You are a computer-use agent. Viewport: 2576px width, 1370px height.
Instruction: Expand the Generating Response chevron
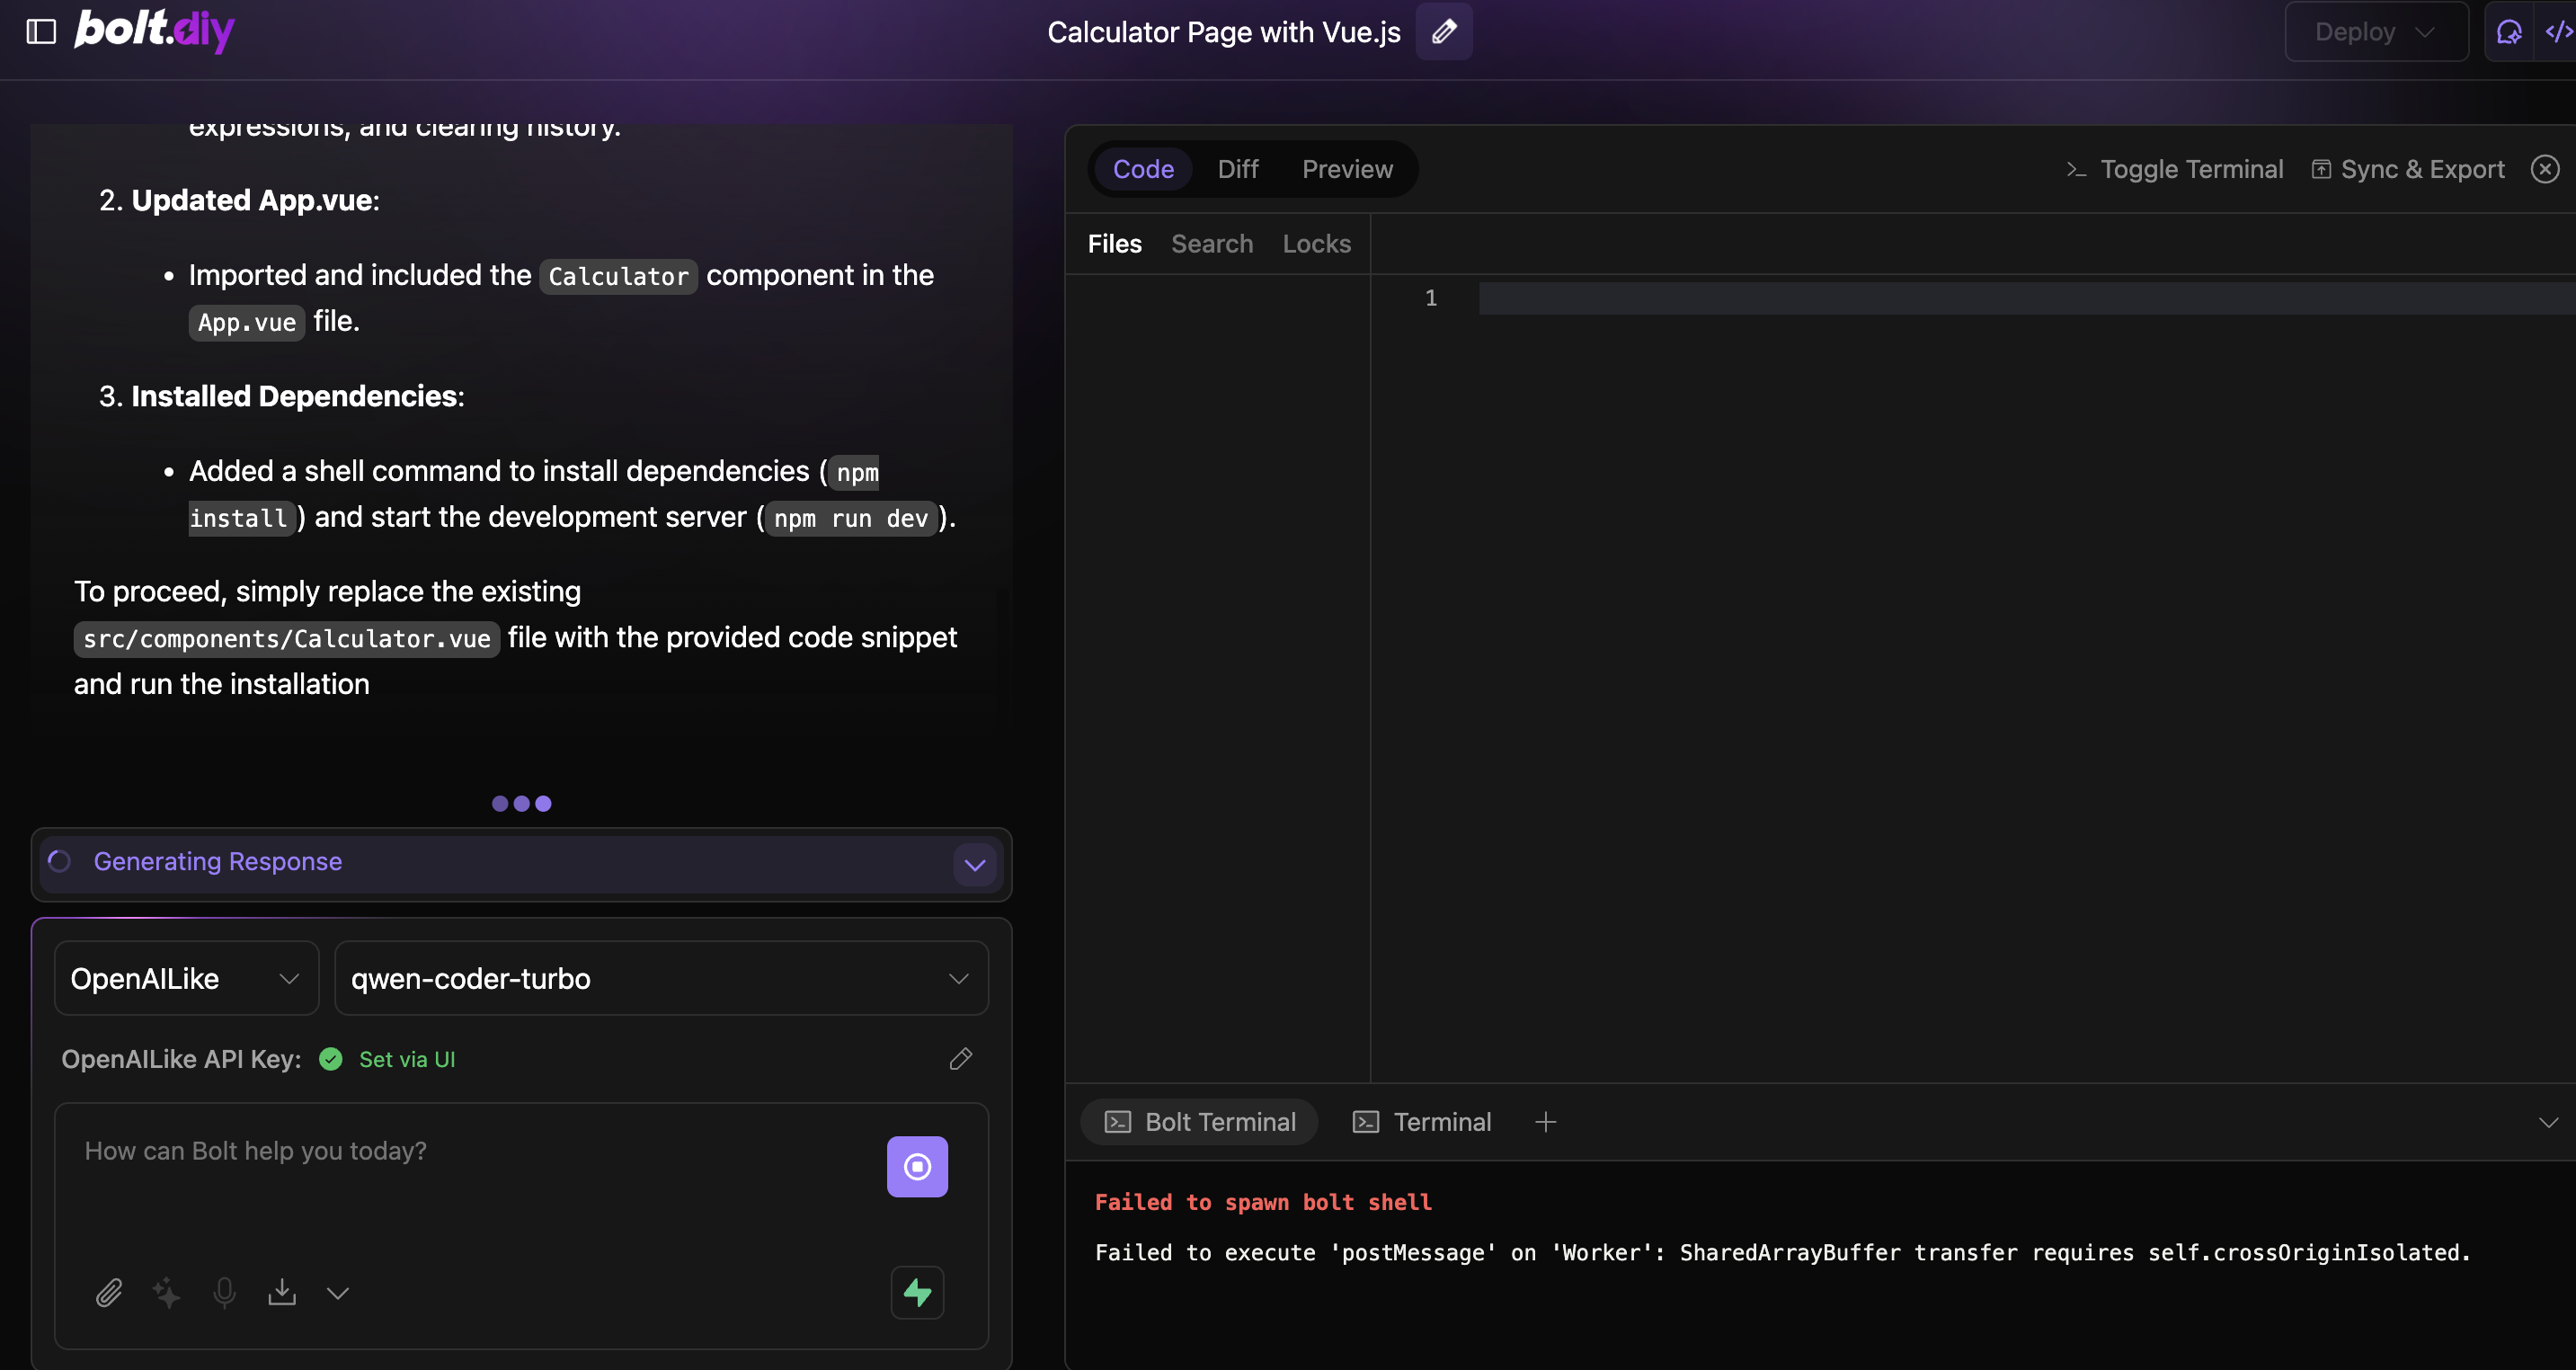coord(974,864)
